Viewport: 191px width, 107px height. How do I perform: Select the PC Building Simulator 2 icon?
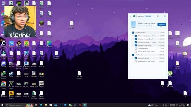[x=26, y=65]
